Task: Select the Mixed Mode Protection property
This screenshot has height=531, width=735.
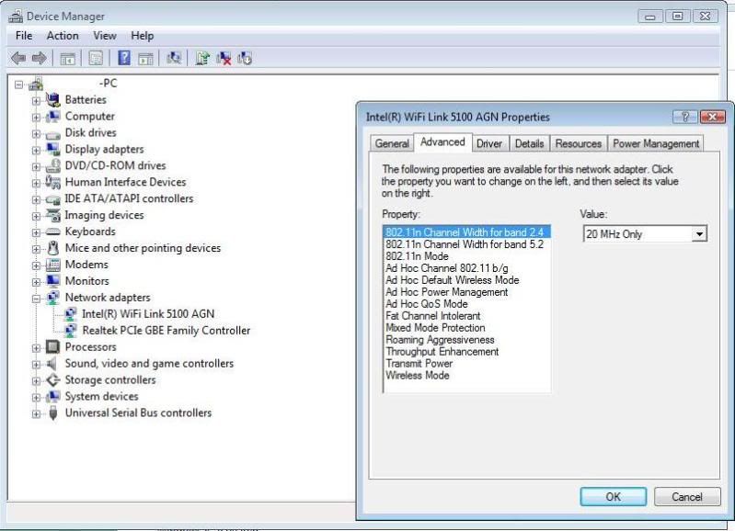Action: coord(435,328)
